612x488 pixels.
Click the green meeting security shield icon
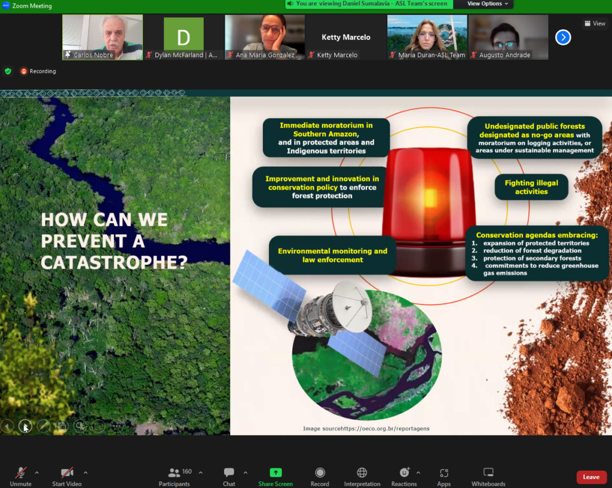point(8,71)
